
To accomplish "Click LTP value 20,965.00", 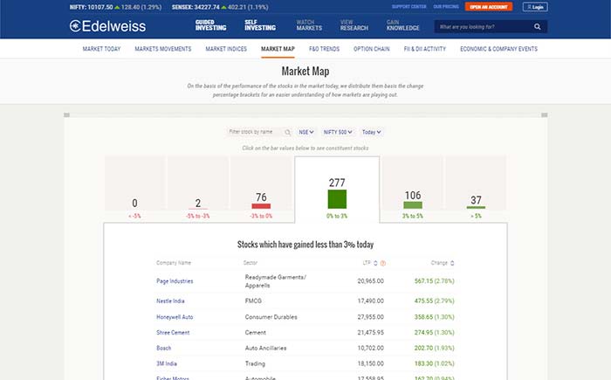I will click(371, 281).
